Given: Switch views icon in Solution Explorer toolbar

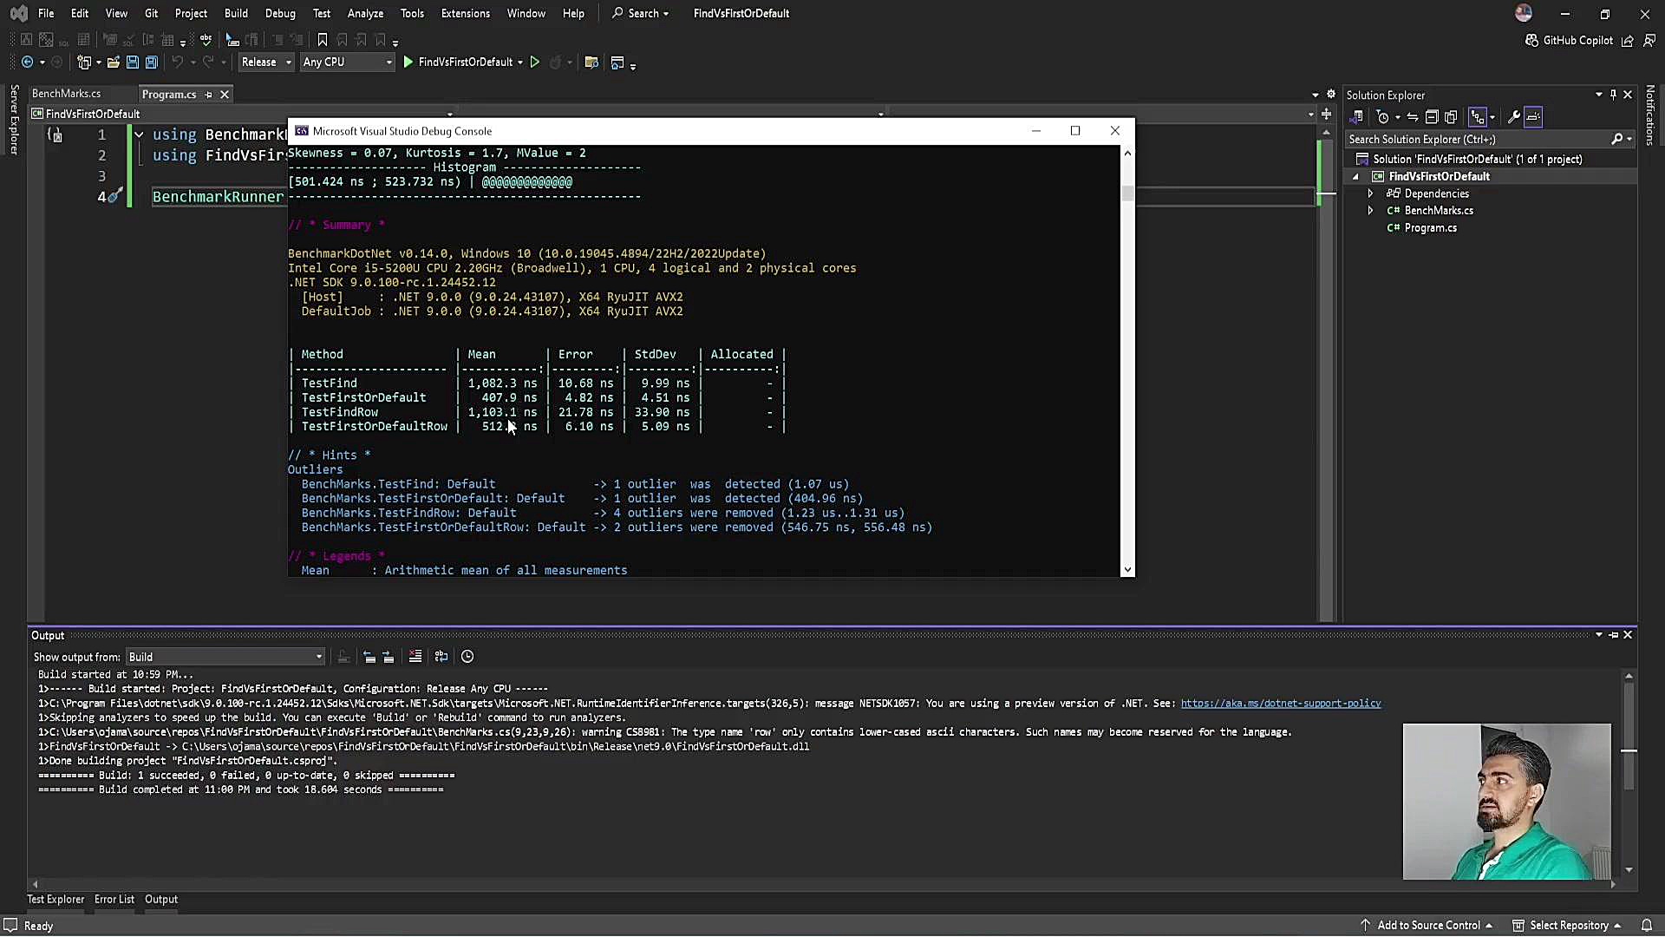Looking at the screenshot, I should click(1357, 117).
